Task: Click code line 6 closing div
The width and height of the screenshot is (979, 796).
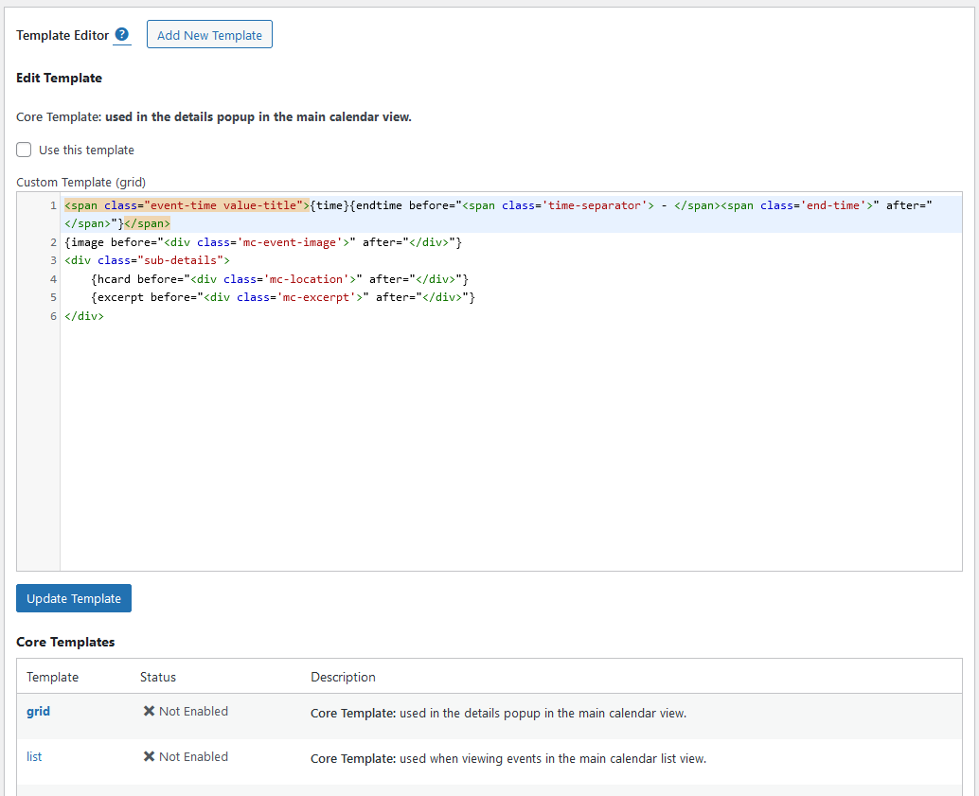Action: (84, 316)
